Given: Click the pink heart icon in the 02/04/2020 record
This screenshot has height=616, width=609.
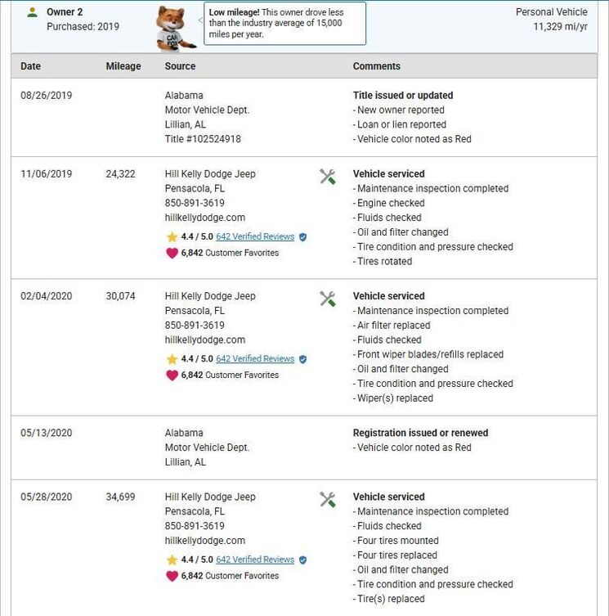Looking at the screenshot, I should [172, 375].
